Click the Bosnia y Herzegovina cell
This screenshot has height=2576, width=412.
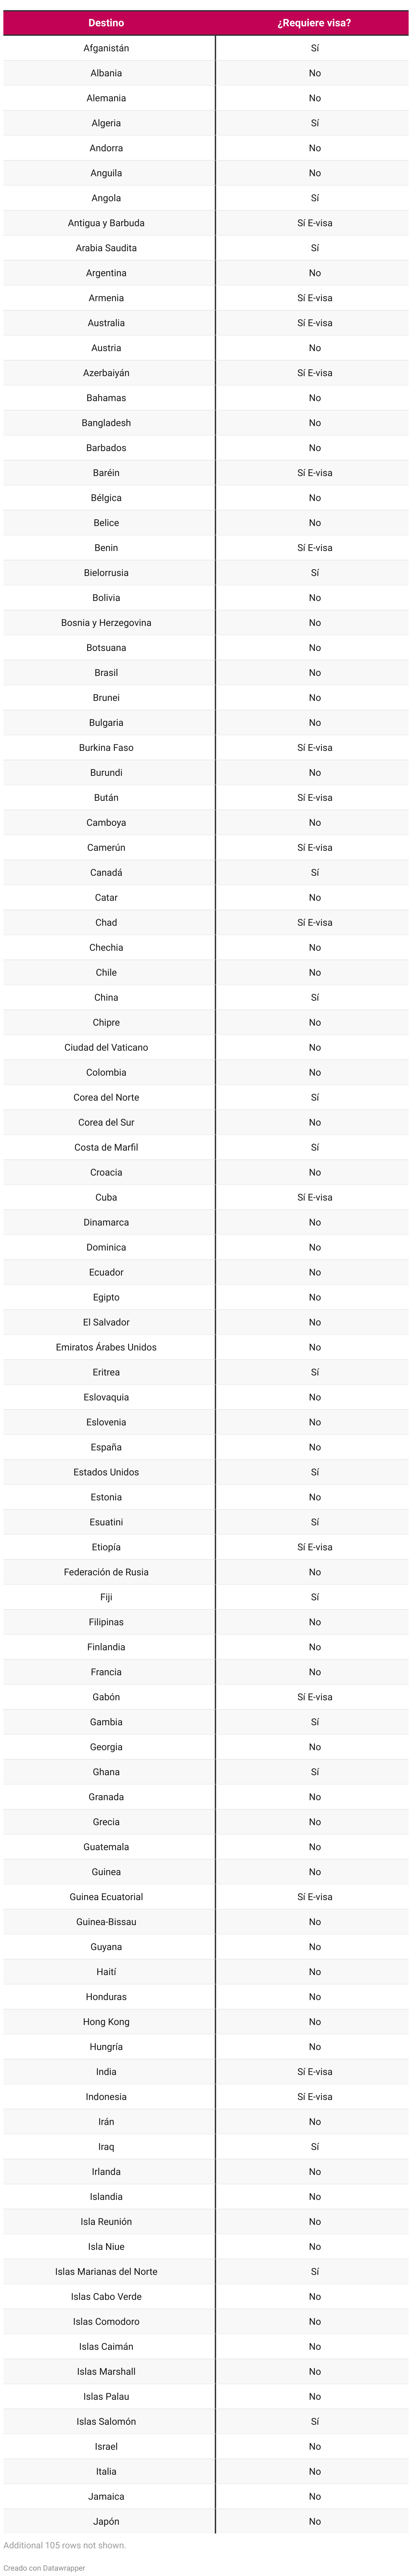tap(106, 623)
